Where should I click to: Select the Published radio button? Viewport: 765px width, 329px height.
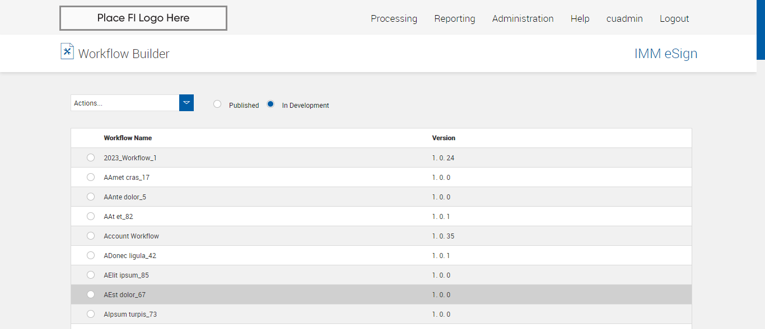tap(217, 104)
